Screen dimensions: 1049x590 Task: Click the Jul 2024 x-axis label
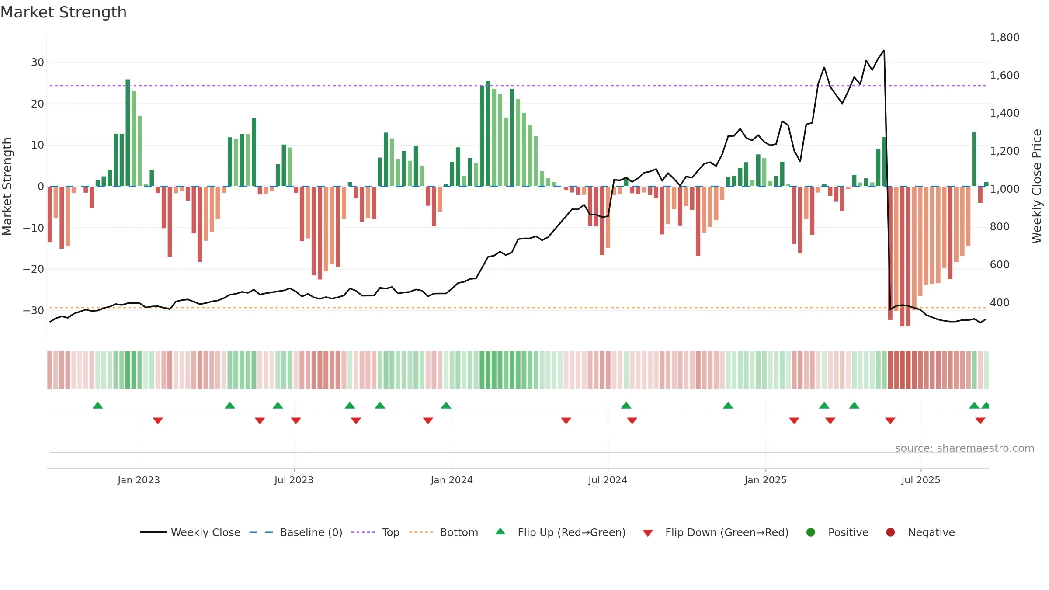608,480
